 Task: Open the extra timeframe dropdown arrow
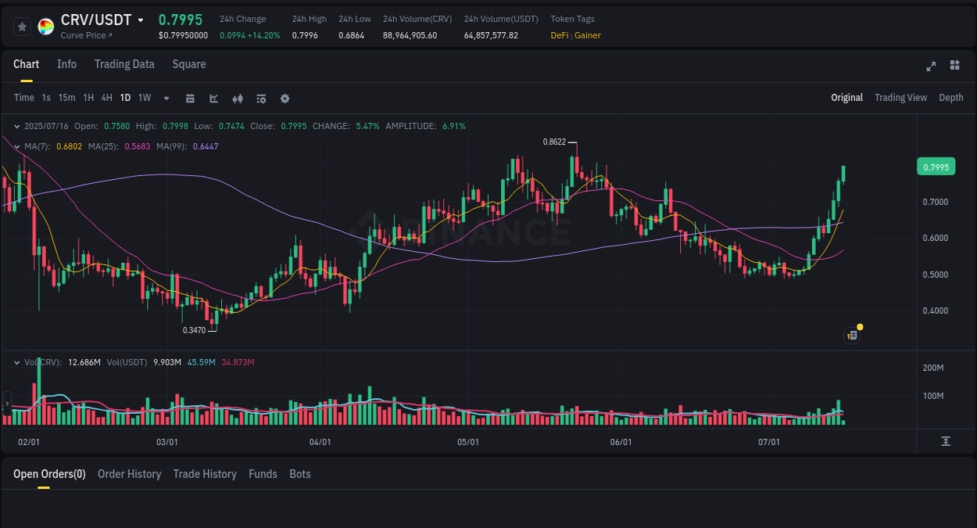click(x=165, y=98)
